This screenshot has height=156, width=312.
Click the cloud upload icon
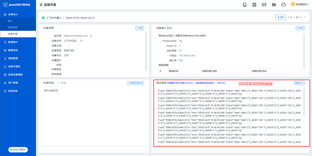pyautogui.click(x=284, y=5)
